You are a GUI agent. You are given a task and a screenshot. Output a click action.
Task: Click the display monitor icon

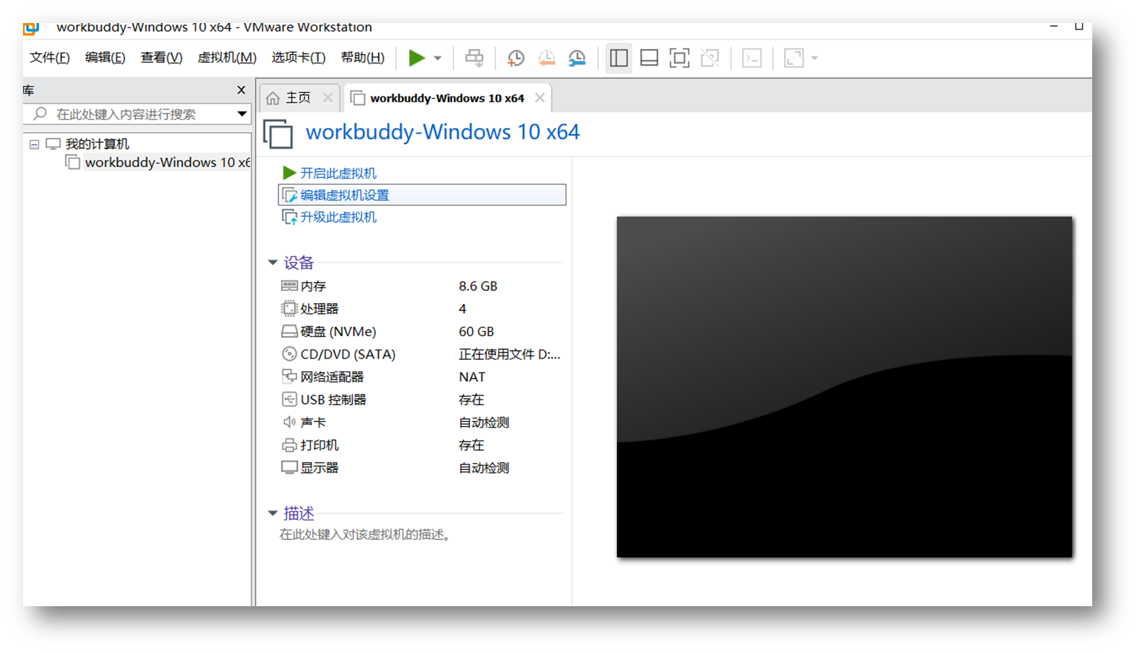289,468
